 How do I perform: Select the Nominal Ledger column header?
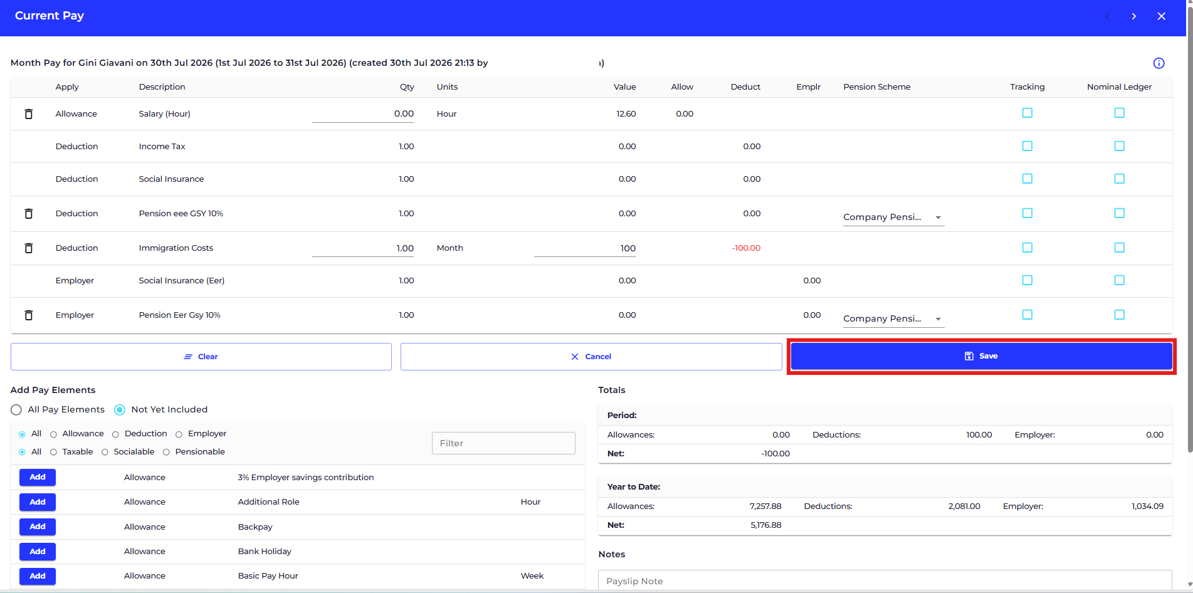click(x=1119, y=87)
